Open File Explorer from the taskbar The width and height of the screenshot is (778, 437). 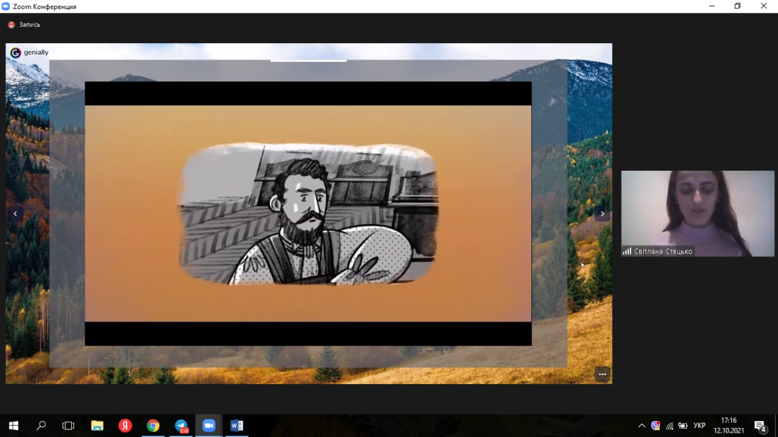click(x=97, y=425)
